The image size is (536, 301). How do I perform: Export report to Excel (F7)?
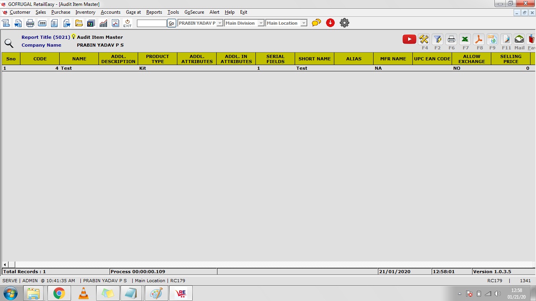point(465,39)
